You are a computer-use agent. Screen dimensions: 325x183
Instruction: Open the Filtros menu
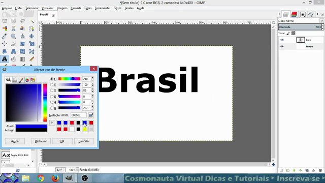[x=117, y=8]
